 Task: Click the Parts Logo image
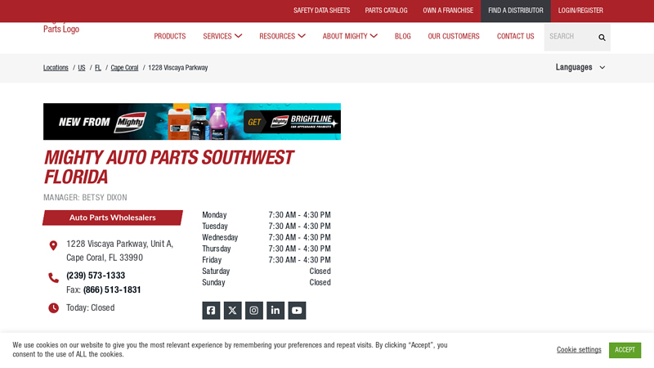[x=61, y=28]
